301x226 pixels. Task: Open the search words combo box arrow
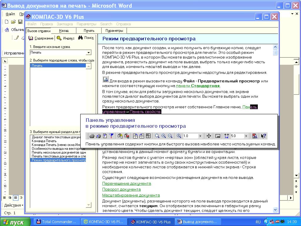[88, 52]
